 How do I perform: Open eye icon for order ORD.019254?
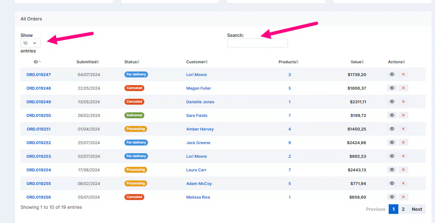click(x=392, y=170)
